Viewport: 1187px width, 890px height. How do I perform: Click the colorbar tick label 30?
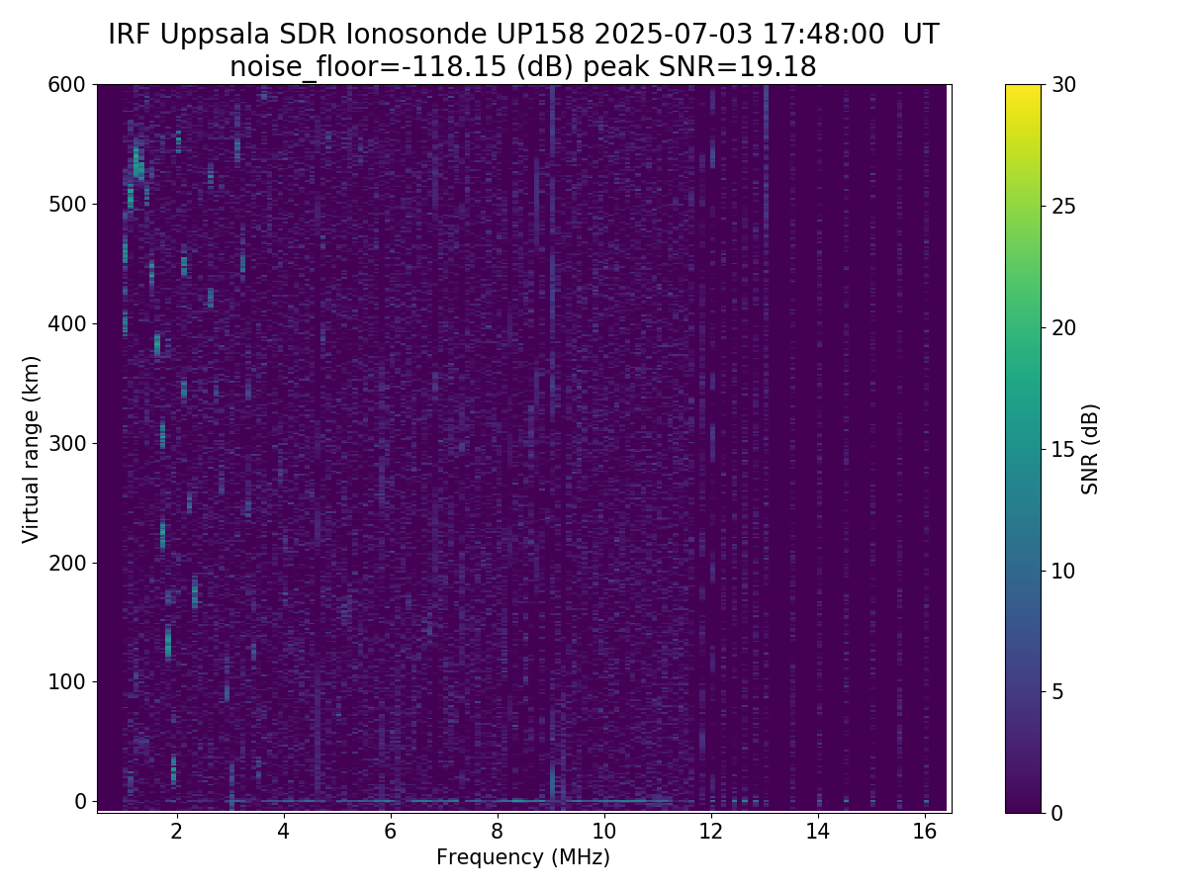[1063, 85]
